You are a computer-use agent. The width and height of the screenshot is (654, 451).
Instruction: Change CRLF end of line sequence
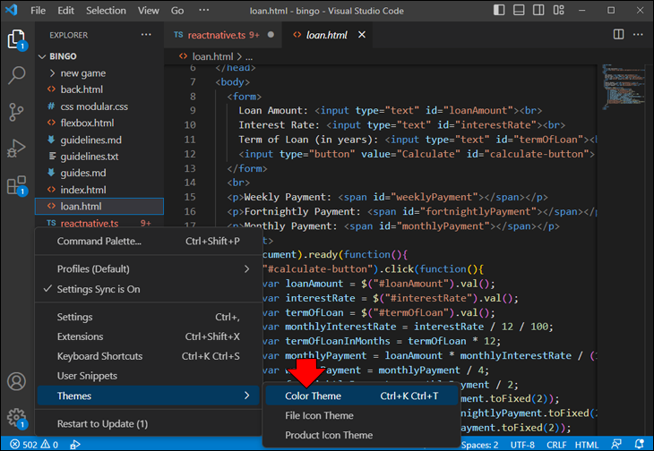556,445
